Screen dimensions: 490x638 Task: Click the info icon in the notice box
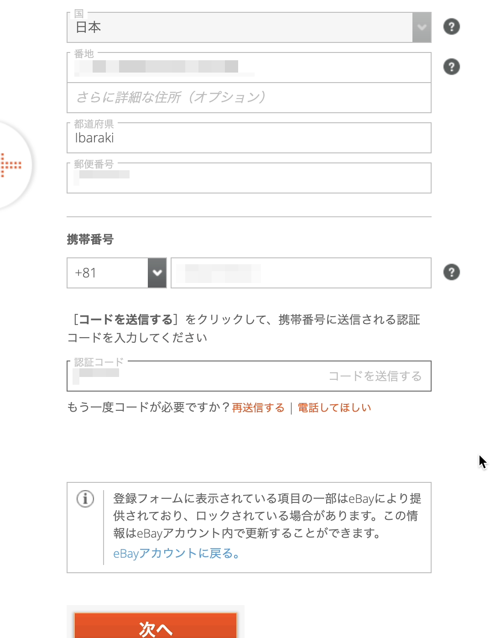pyautogui.click(x=85, y=498)
